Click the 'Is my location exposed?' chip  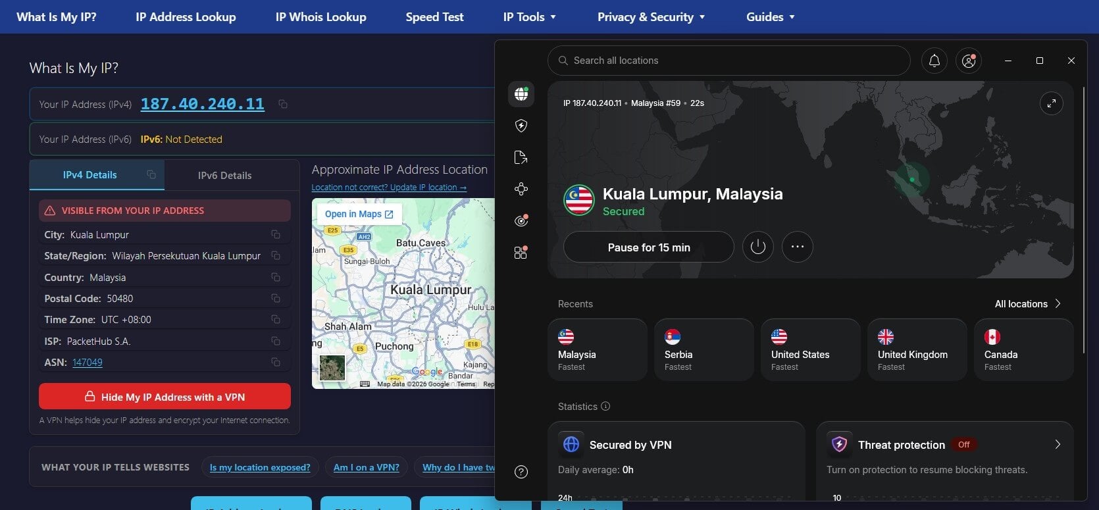pyautogui.click(x=260, y=467)
